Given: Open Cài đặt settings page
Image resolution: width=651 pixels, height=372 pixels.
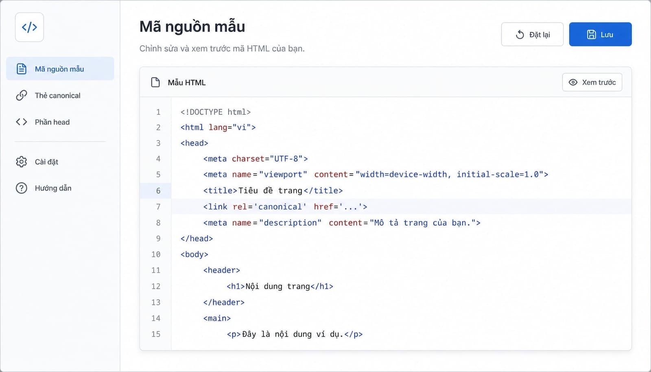Looking at the screenshot, I should pos(60,162).
